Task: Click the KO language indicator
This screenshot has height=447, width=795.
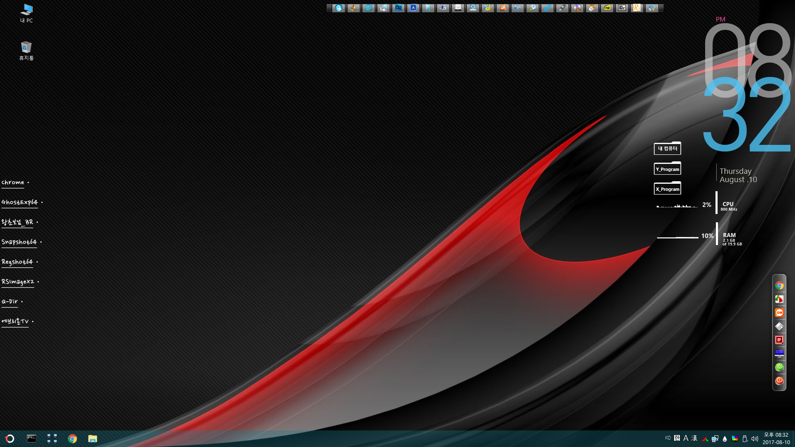Action: tap(668, 438)
